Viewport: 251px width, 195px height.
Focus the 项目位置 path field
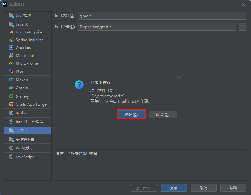157,27
